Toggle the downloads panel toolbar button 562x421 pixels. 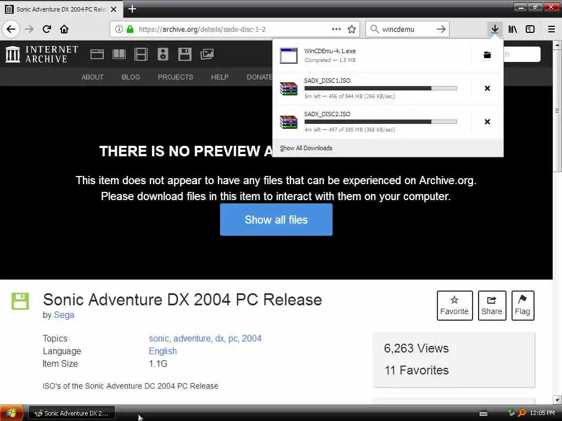tap(495, 29)
